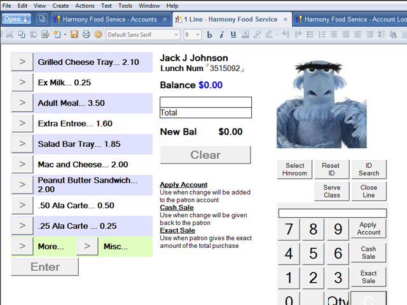The image size is (407, 305).
Task: Add Peanut Butter Sandwich with arrow button
Action: coord(22,185)
